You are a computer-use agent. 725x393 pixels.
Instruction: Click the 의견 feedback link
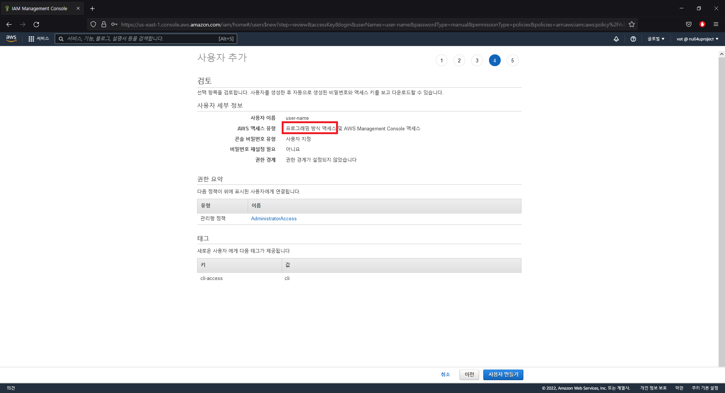pos(11,388)
